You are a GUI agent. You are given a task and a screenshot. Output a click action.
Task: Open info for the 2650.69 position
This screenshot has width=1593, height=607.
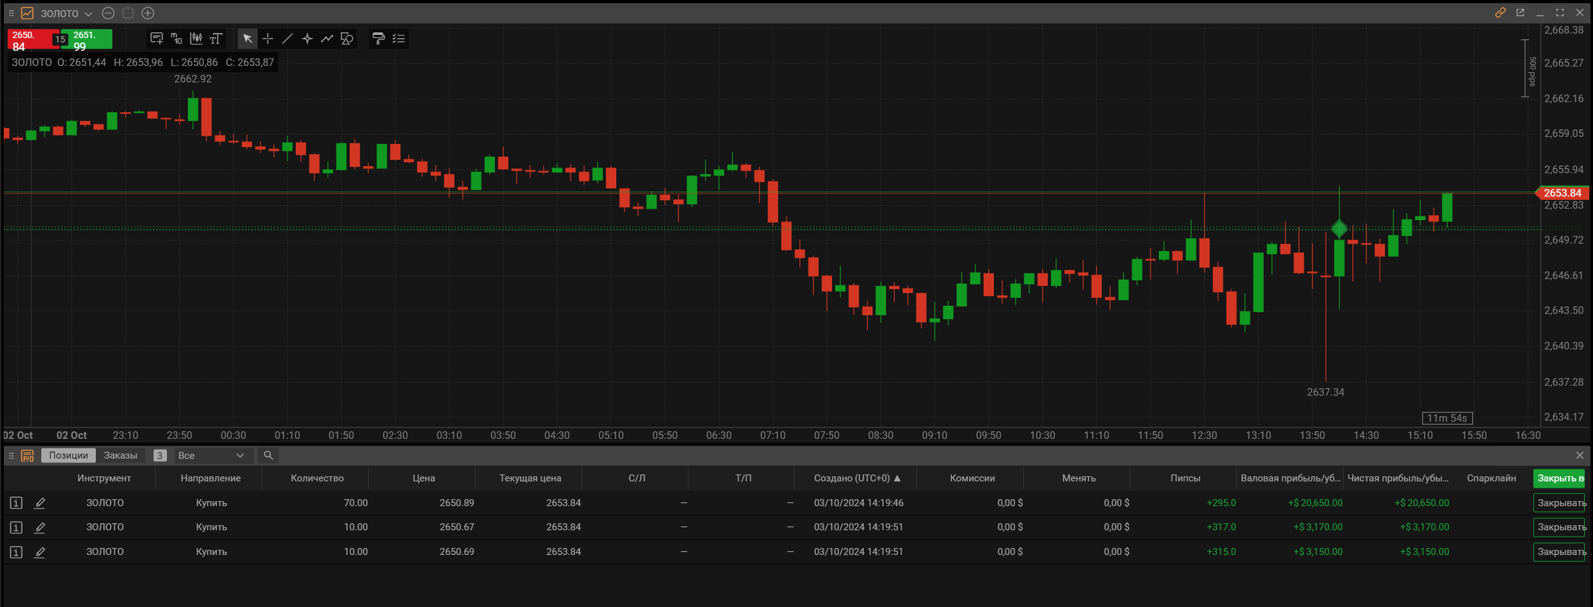pos(17,552)
